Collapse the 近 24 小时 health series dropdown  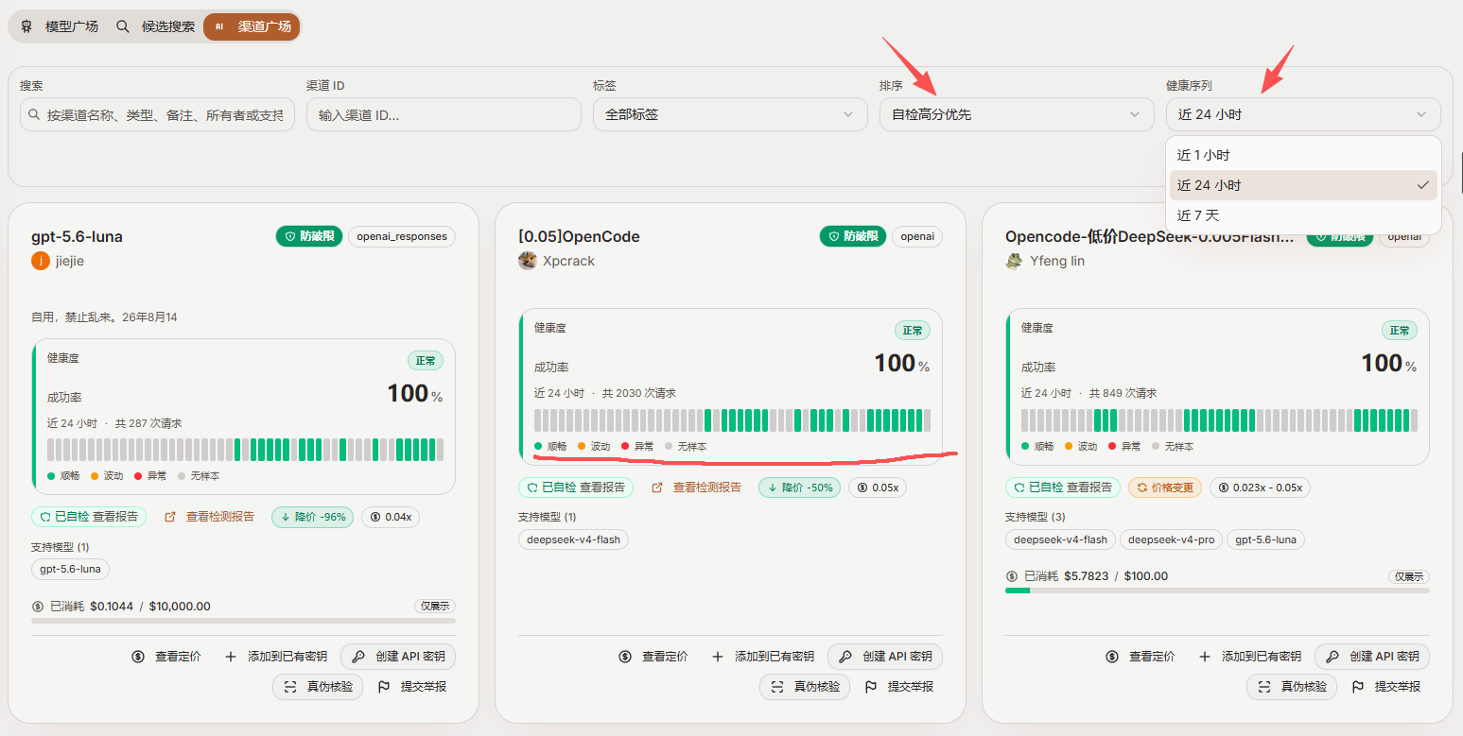(x=1303, y=114)
